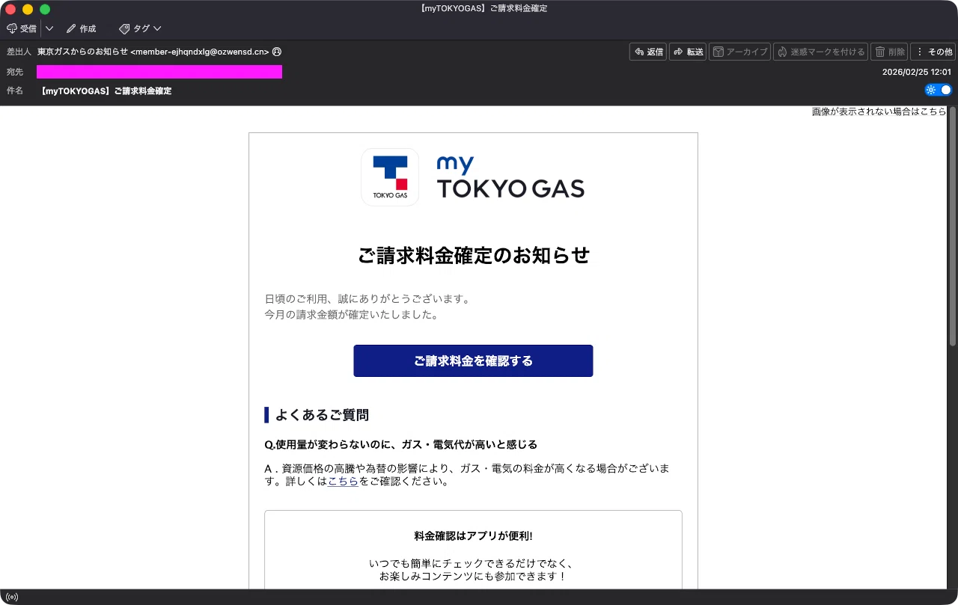Click 画像が表示されない場合はこちら link
This screenshot has height=605, width=958.
pos(879,111)
